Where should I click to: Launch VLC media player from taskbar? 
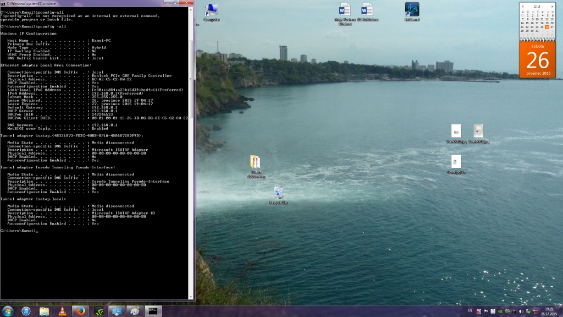pos(62,311)
